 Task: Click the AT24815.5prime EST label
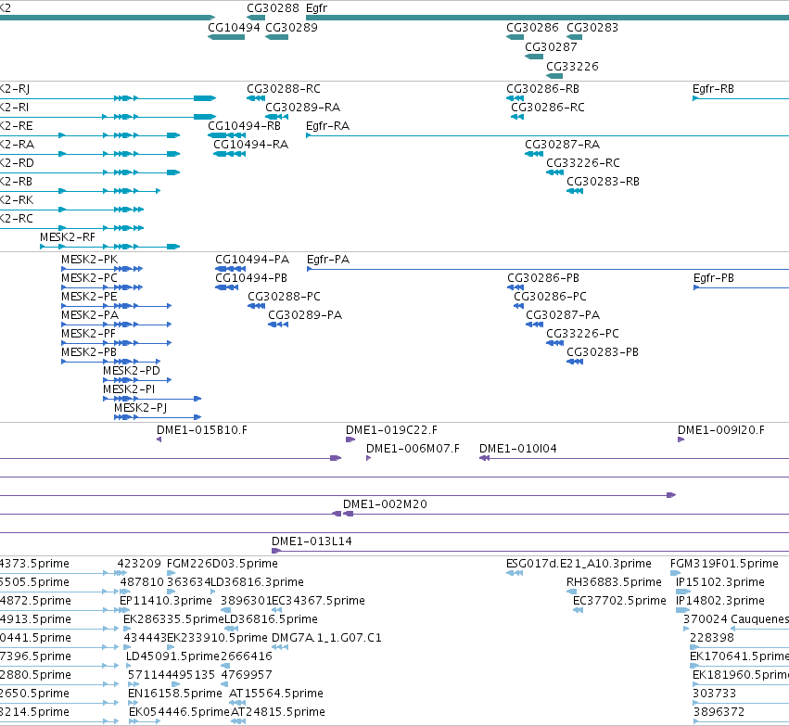[x=278, y=711]
